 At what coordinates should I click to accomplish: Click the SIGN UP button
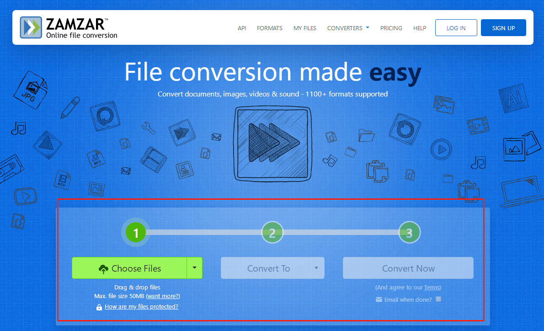click(503, 28)
